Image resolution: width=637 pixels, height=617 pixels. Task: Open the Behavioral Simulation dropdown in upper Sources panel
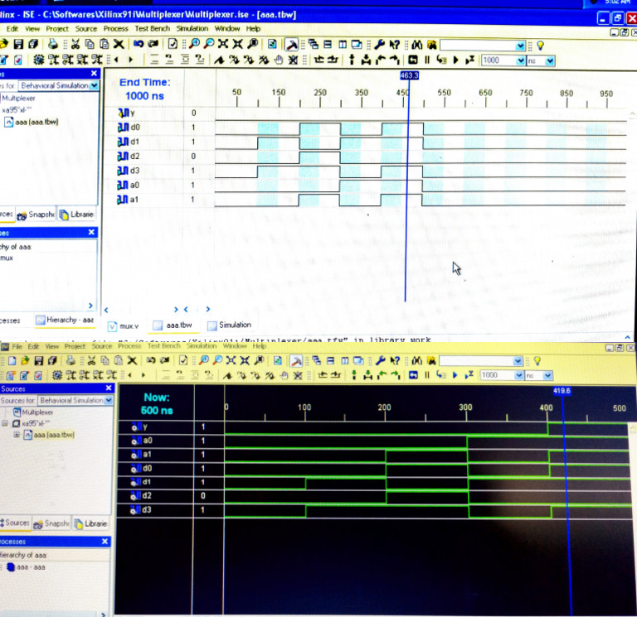coord(94,85)
